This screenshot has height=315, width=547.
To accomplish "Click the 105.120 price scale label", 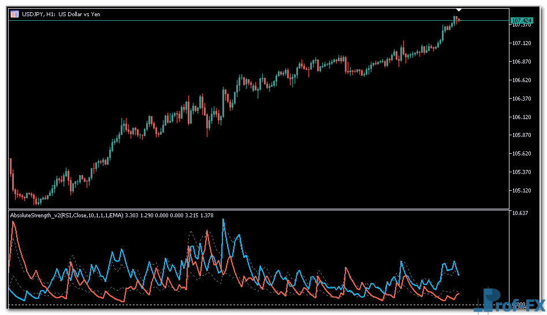I will pos(522,191).
